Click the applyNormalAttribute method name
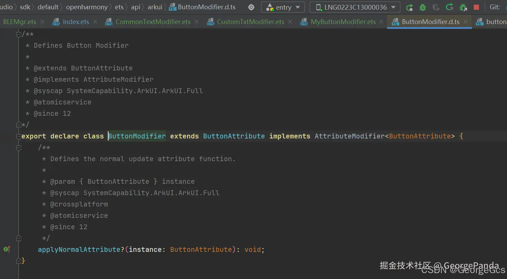The width and height of the screenshot is (507, 279). 79,249
